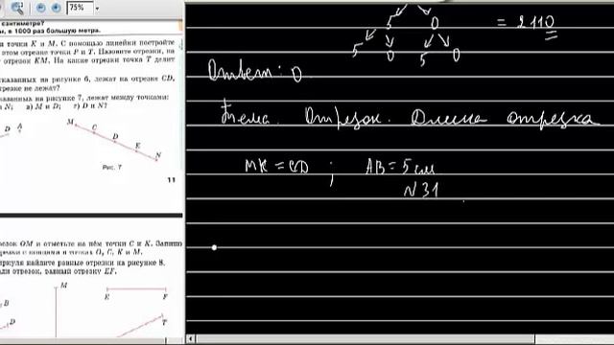Viewport: 614px width, 345px height.
Task: Click the zoom in plus button
Action: pyautogui.click(x=56, y=8)
